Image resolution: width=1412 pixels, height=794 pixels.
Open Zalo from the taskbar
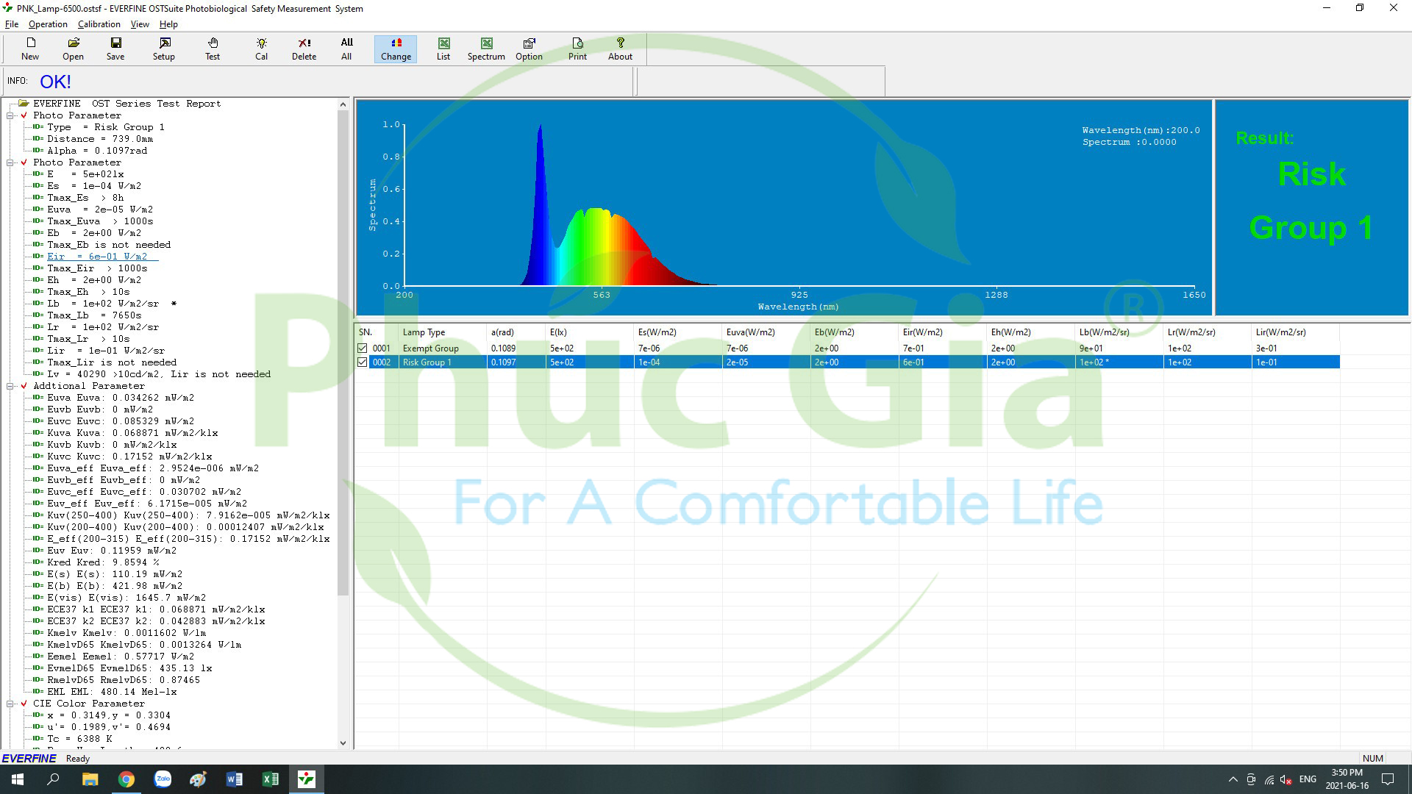tap(163, 779)
